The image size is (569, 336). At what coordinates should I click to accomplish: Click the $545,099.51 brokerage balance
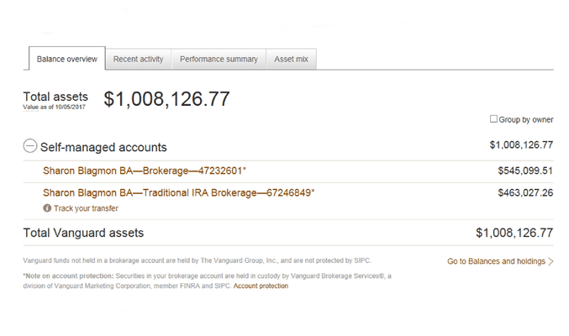524,171
